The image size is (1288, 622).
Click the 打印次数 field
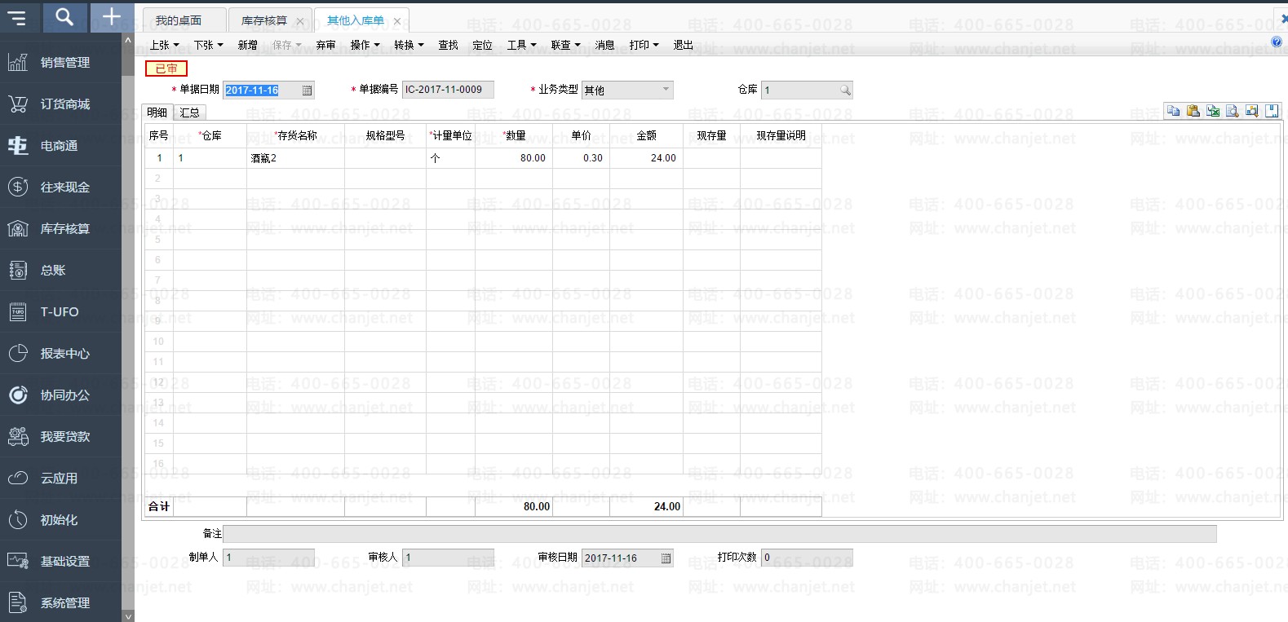(807, 558)
